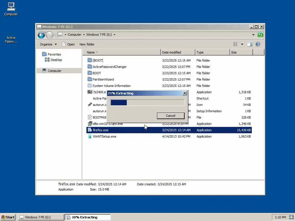295x221 pixels.
Task: Open the Active Password Changer desktop shortcut
Action: click(11, 39)
